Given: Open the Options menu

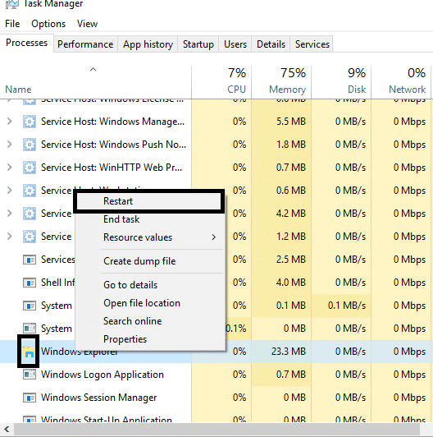Looking at the screenshot, I should [48, 24].
